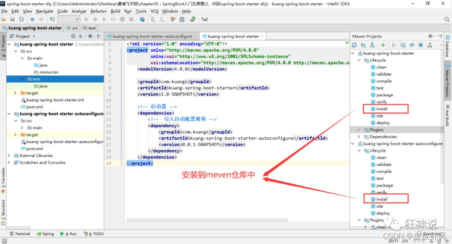This screenshot has width=452, height=244.
Task: Toggle Maven Offline Mode
Action: [x=412, y=45]
